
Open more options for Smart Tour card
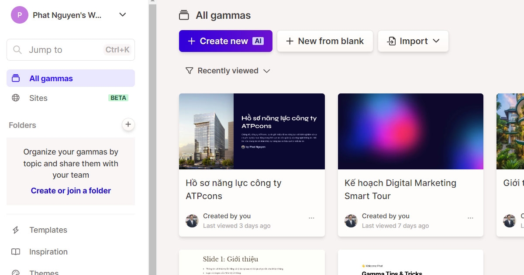click(470, 218)
